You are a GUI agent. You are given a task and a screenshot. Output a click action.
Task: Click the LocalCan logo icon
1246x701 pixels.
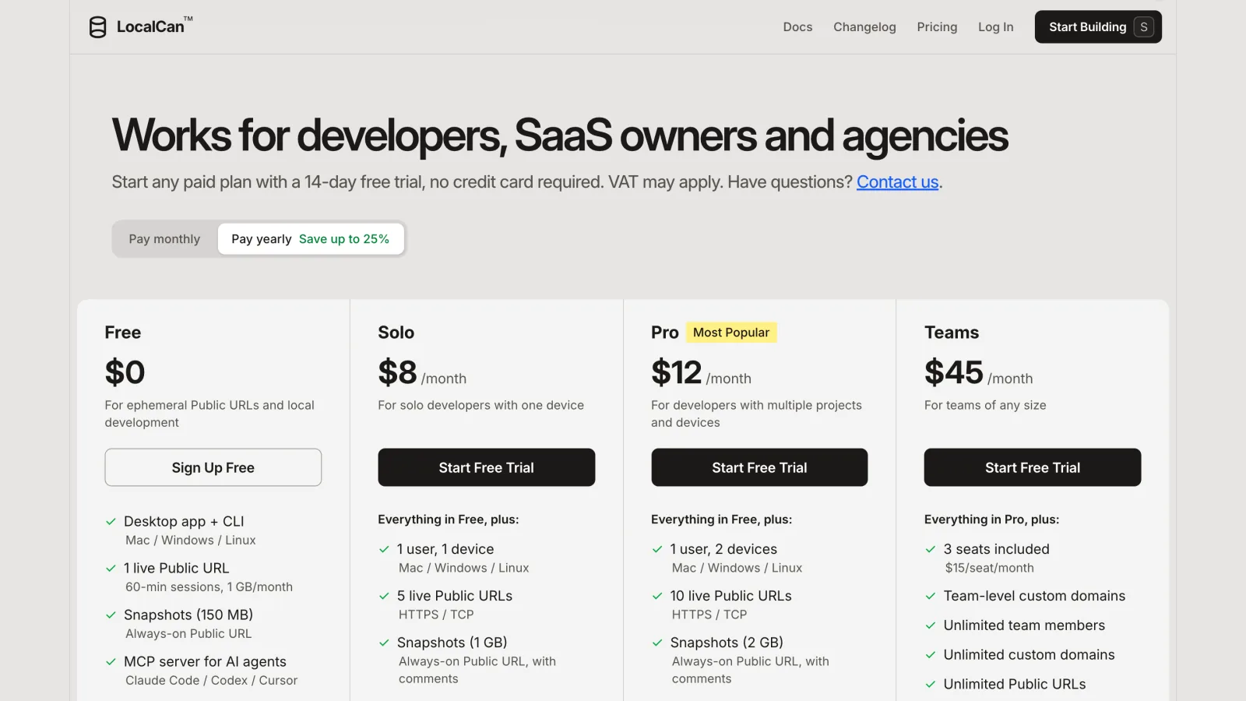coord(97,27)
